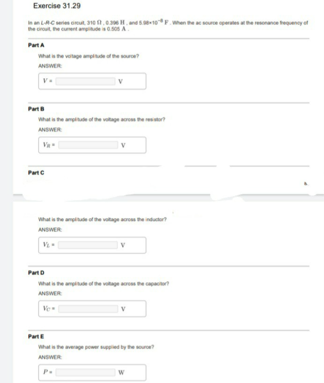The width and height of the screenshot is (324, 383).
Task: Select the Part D heading
Action: pos(36,272)
